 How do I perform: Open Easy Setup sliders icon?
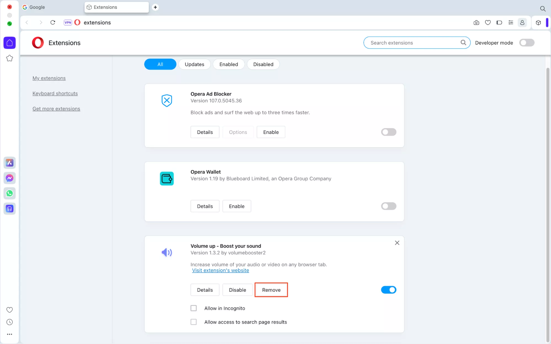(x=511, y=23)
